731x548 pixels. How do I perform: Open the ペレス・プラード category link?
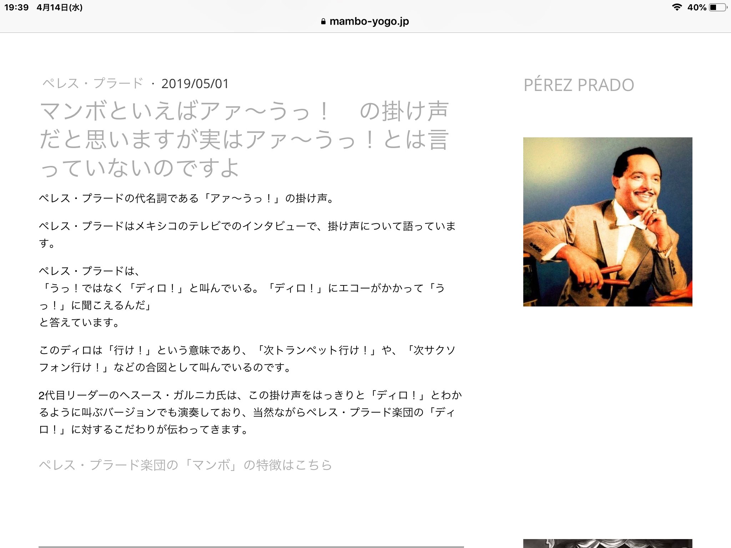(x=93, y=83)
